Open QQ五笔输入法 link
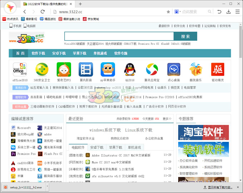Image resolution: width=243 pixels, height=193 pixels. [x=39, y=88]
